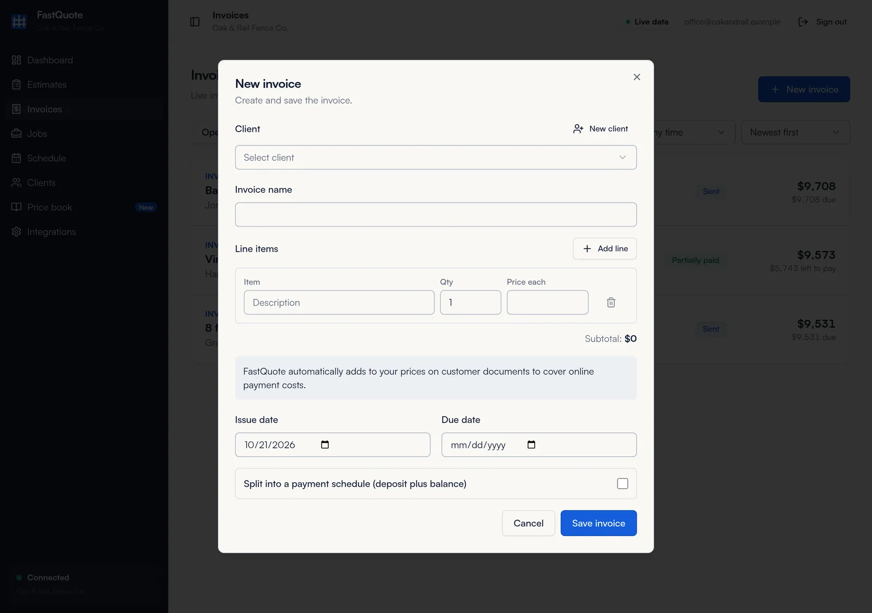Click the New client person-plus icon
Screen dimensions: 872x613
578,129
